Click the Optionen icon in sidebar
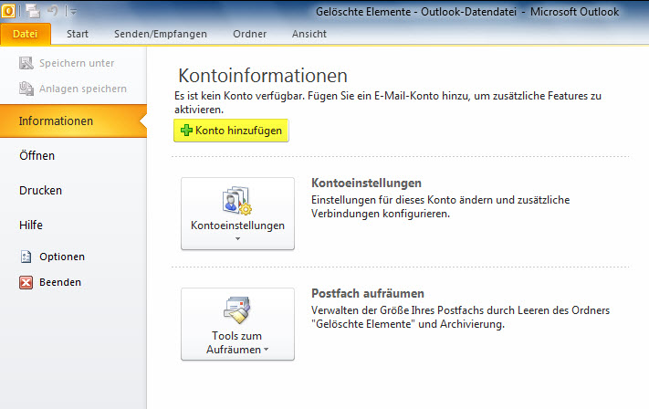Viewport: 649px width, 409px height. click(x=26, y=257)
